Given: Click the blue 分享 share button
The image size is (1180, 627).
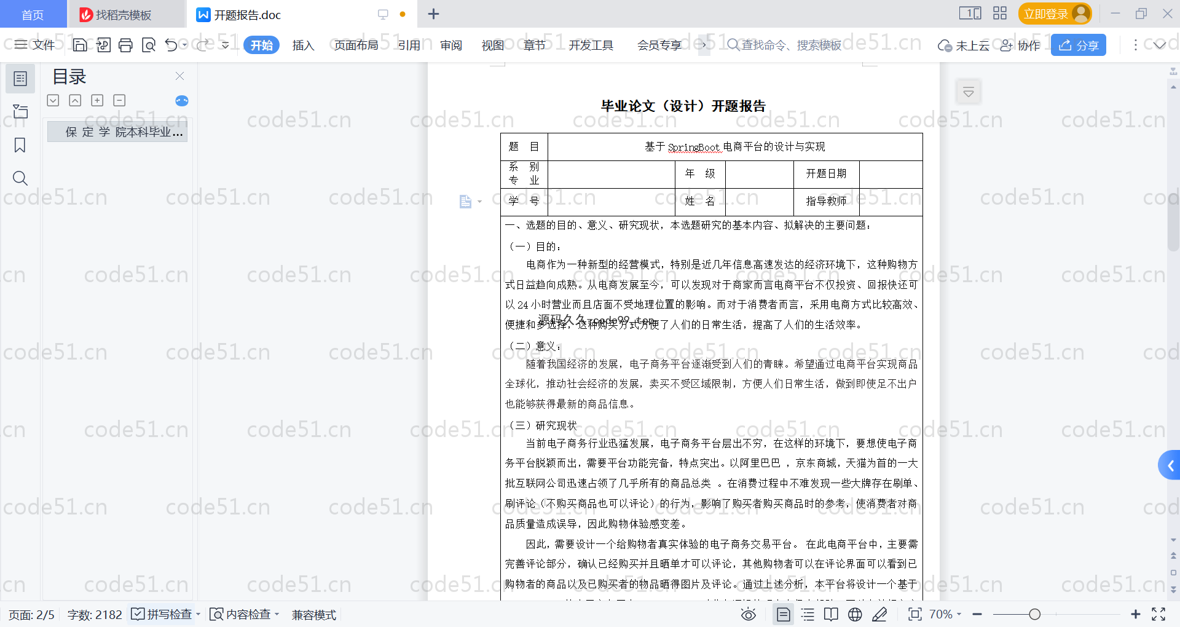Looking at the screenshot, I should click(1079, 45).
